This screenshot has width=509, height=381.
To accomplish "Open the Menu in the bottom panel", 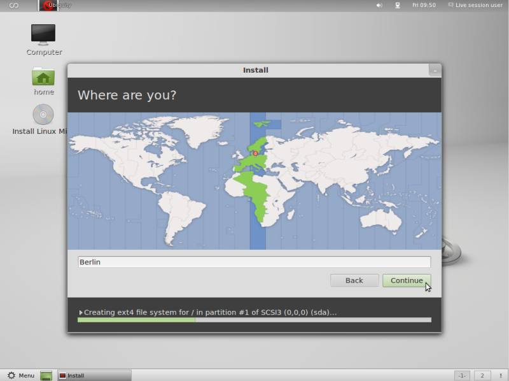I will (x=21, y=375).
